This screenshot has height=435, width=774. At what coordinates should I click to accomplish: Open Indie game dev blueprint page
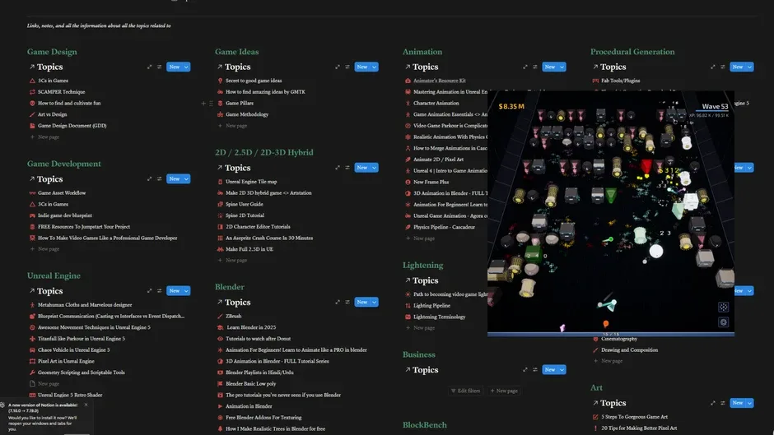(x=65, y=215)
